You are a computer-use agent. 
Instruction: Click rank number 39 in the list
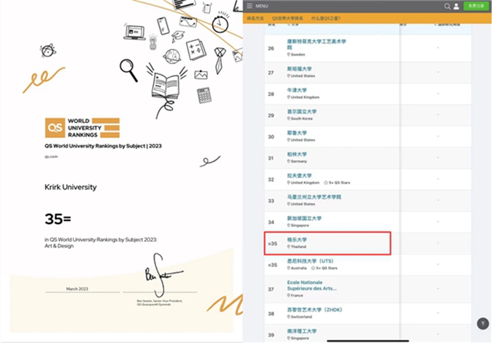click(271, 335)
